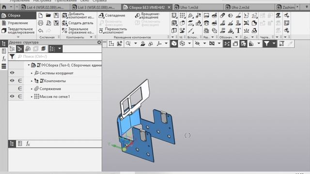The width and height of the screenshot is (310, 174).
Task: Toggle the ∈ inclusion mark on Сопряжения row
Action: (20, 88)
